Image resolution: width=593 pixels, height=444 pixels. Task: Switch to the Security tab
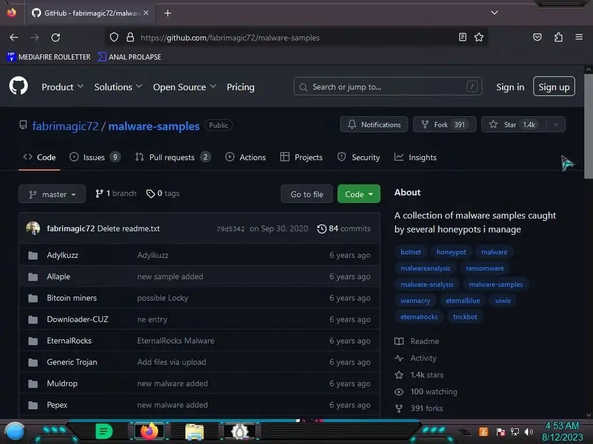(358, 157)
